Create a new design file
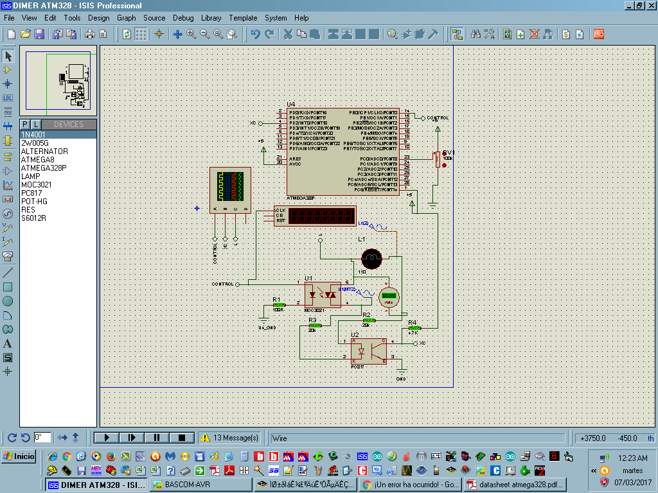This screenshot has height=493, width=658. click(12, 35)
